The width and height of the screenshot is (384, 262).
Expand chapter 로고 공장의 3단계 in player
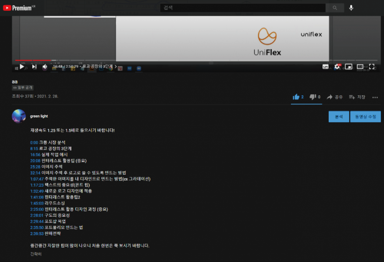99,66
